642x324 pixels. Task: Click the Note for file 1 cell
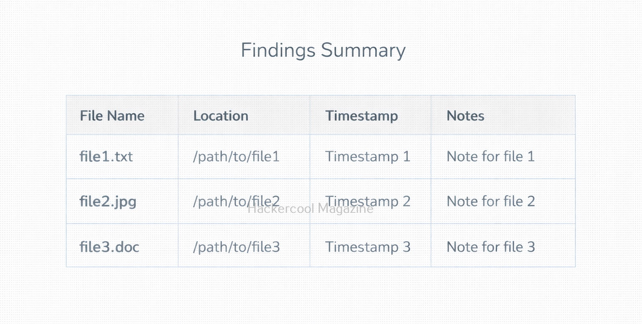(x=490, y=156)
